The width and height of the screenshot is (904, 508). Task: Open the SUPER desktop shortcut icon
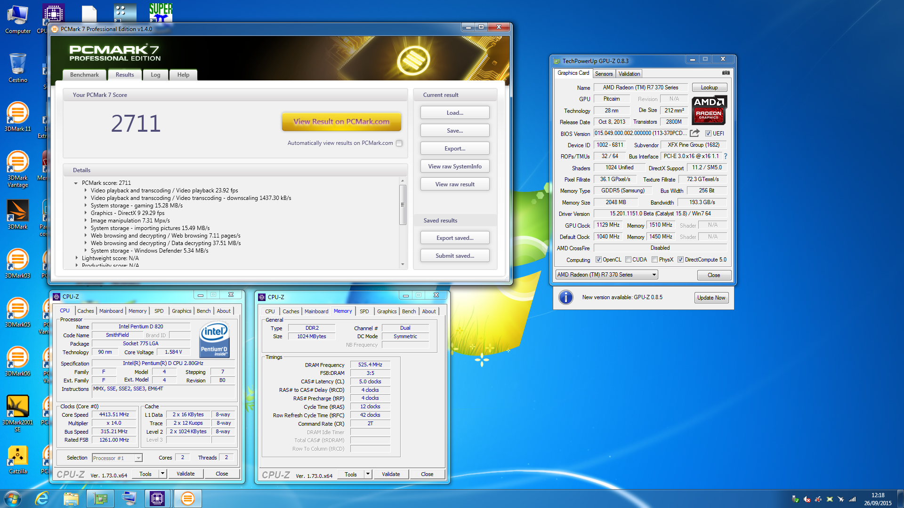point(161,12)
